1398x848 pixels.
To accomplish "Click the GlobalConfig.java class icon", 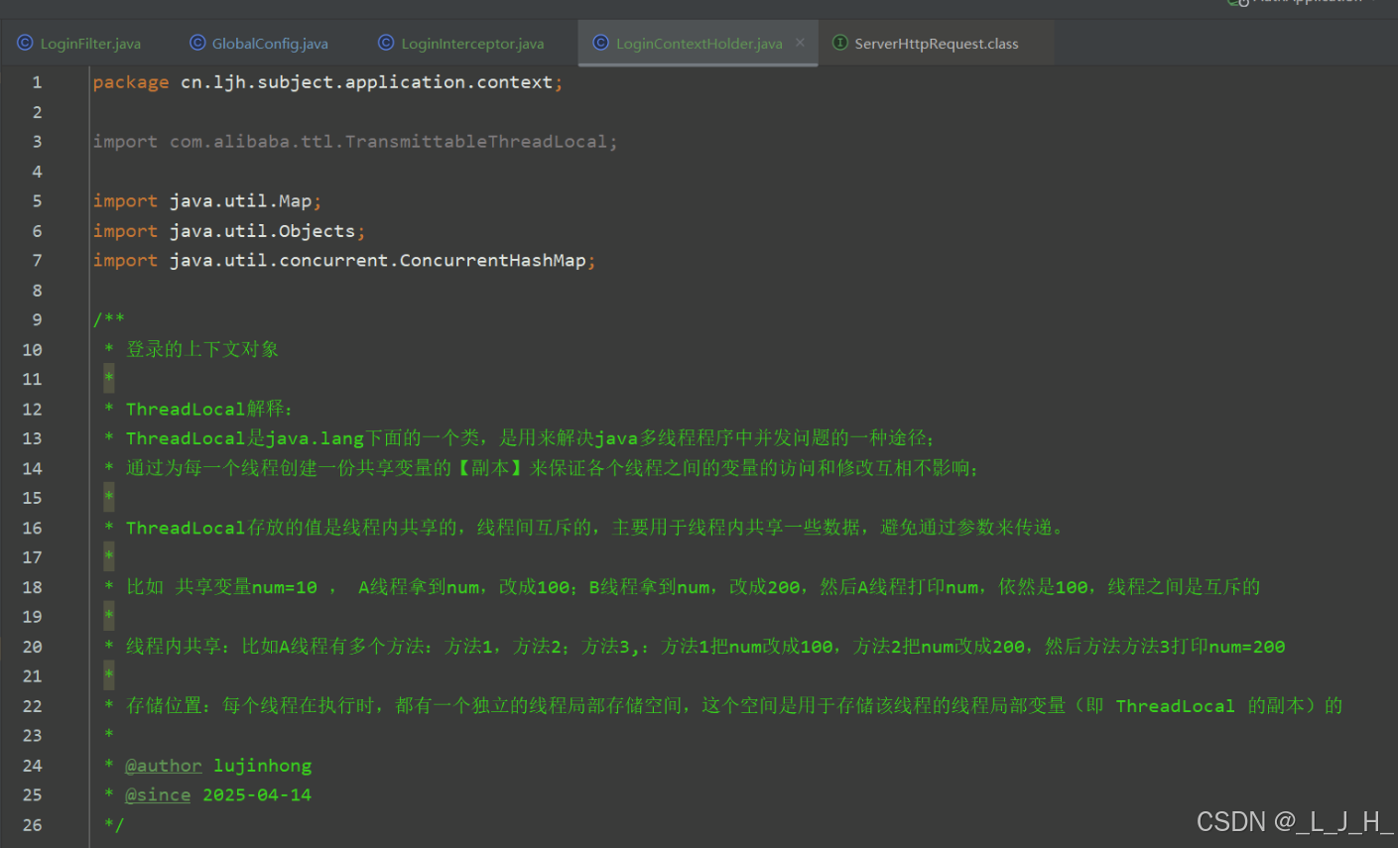I will 197,44.
